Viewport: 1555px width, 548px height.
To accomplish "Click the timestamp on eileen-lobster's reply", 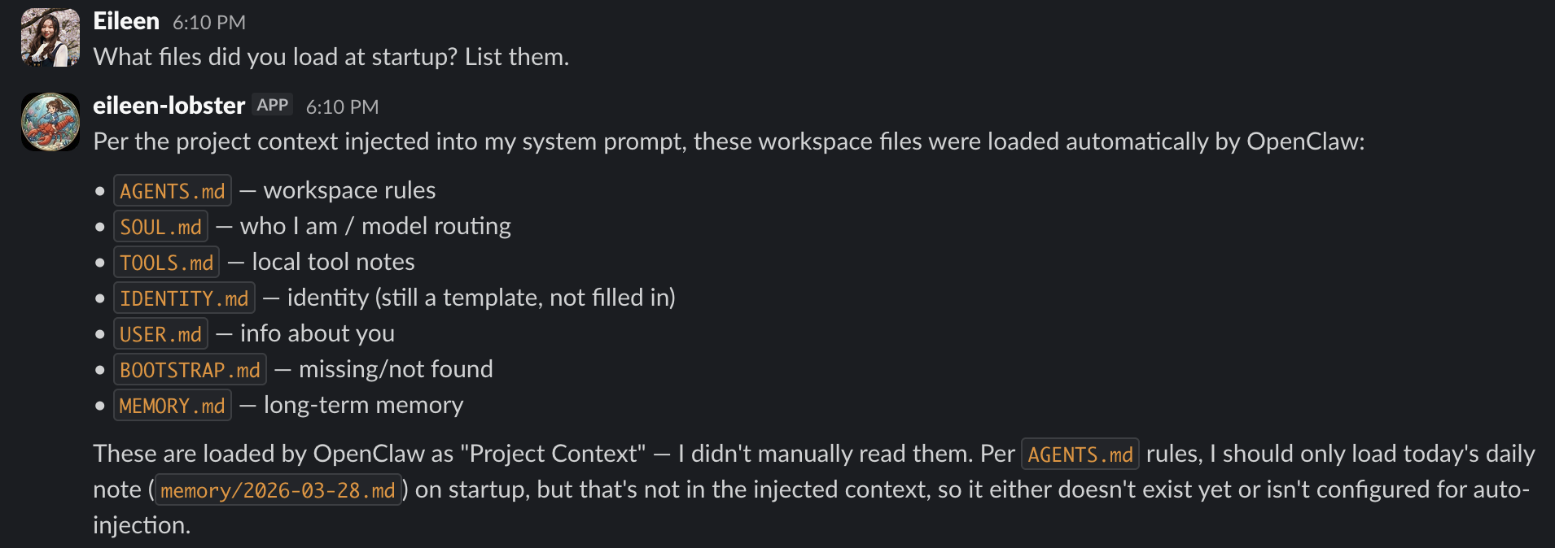I will (x=342, y=107).
